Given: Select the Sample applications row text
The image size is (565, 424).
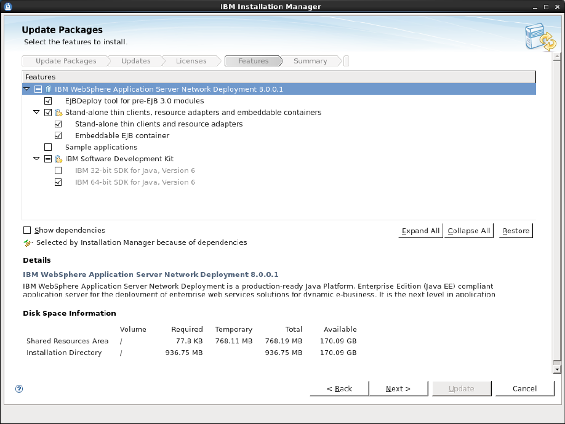Looking at the screenshot, I should [102, 147].
